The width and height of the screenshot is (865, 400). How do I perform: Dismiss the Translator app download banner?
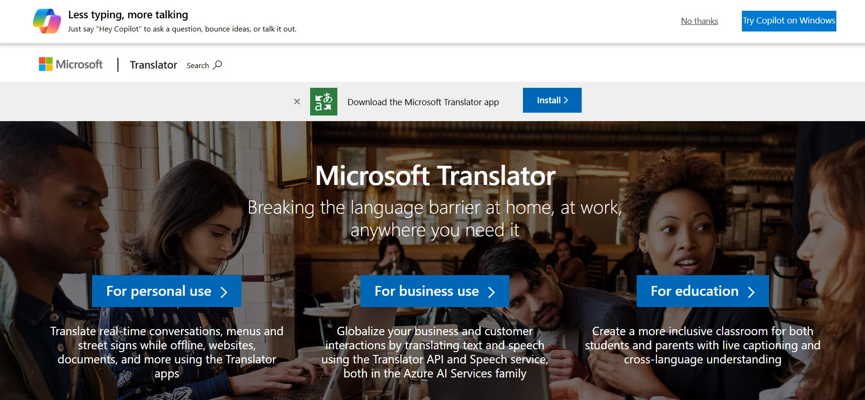point(297,101)
